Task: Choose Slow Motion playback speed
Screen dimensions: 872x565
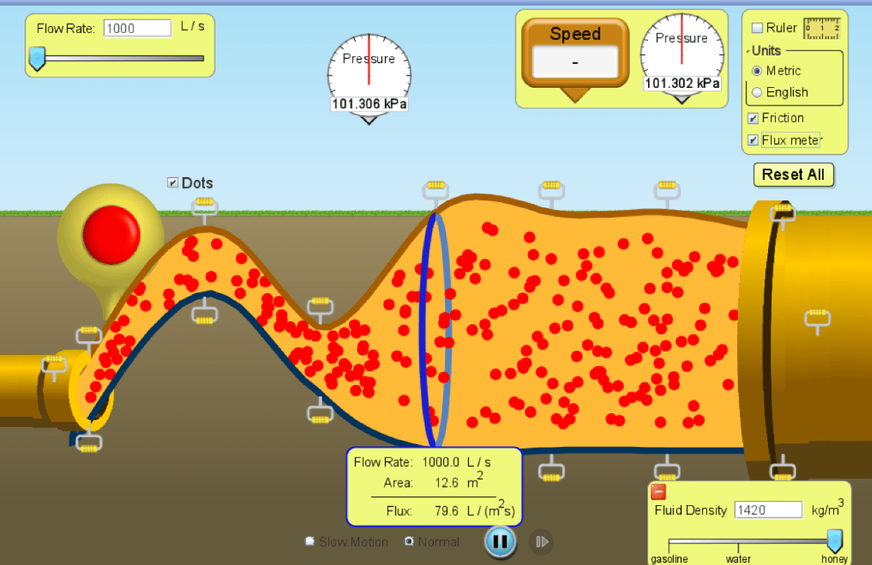Action: 310,541
